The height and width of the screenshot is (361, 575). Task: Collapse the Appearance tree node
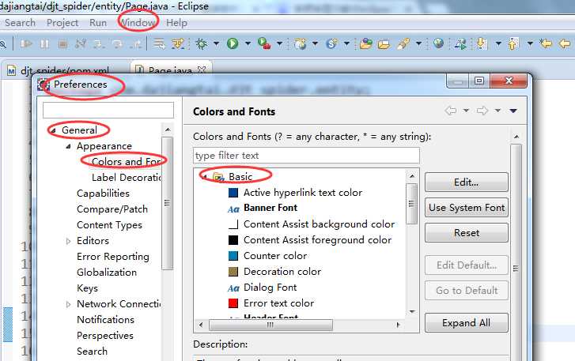pos(68,146)
